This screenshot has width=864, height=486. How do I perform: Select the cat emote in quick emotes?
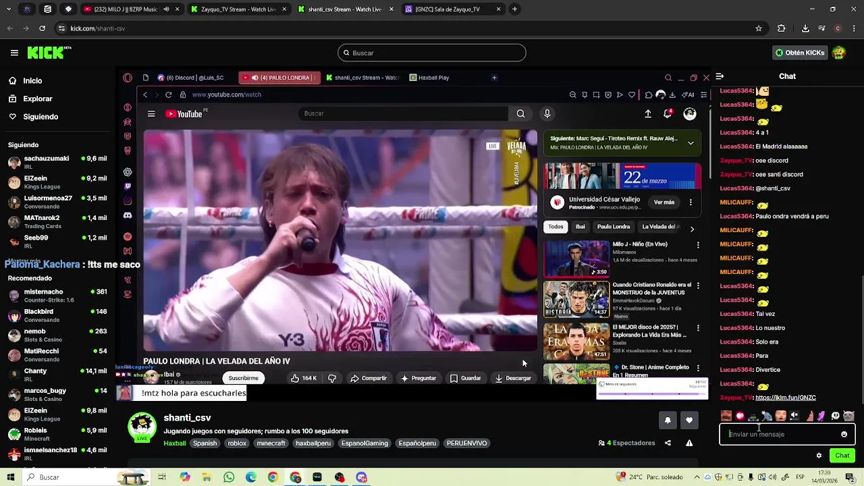pyautogui.click(x=849, y=416)
